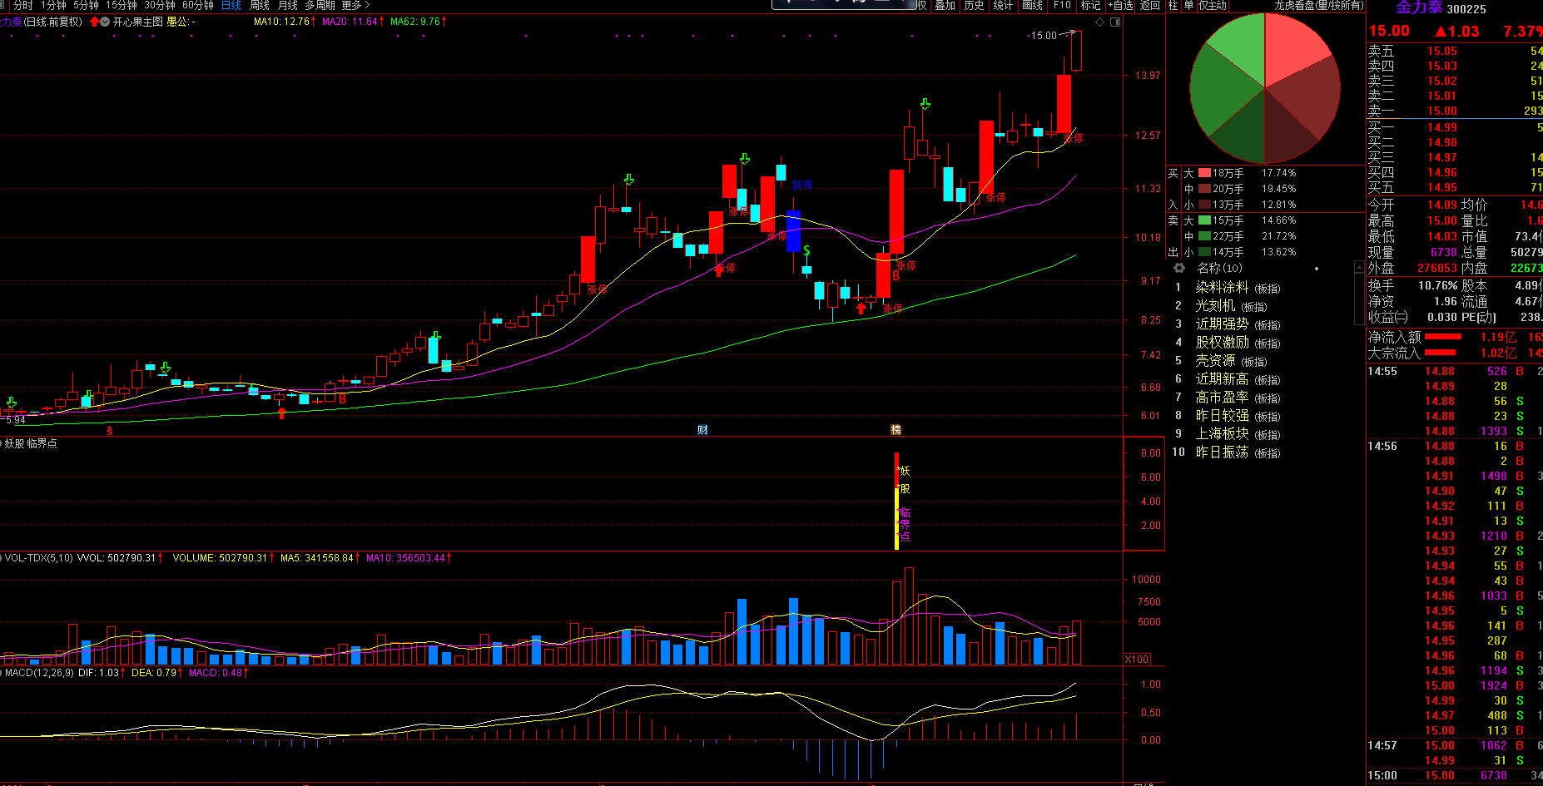
Task: Open the 光刻机 sector link
Action: coord(1214,306)
